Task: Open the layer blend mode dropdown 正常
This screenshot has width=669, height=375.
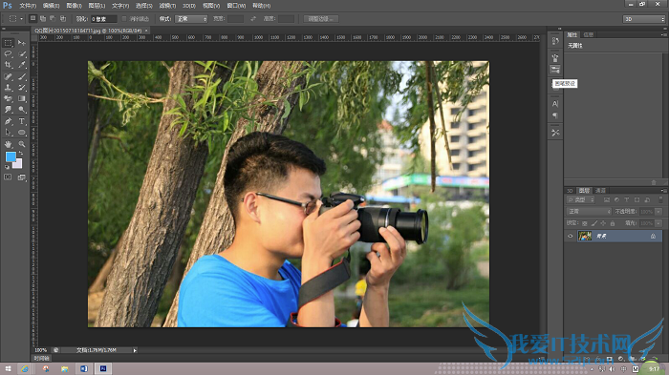Action: click(x=590, y=212)
